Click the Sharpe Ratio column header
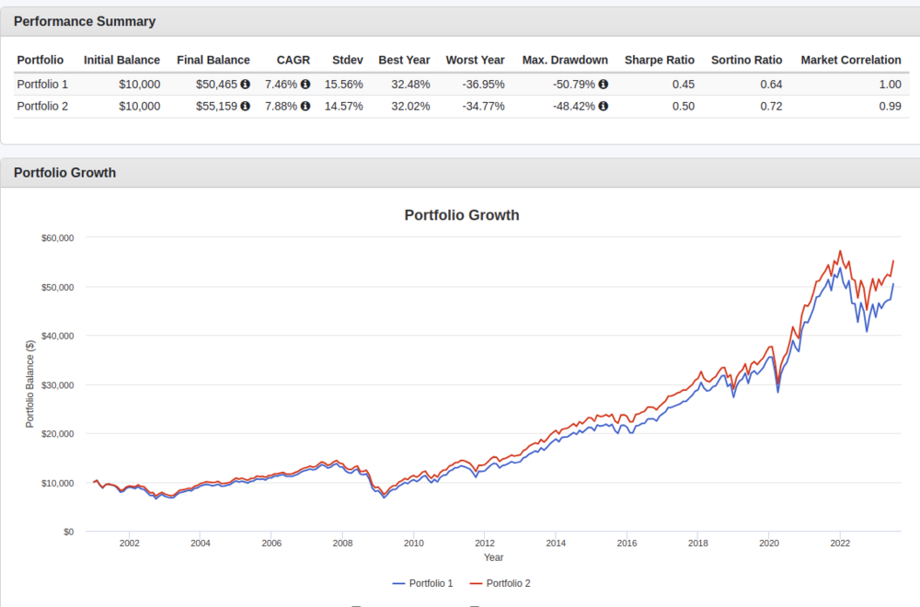The width and height of the screenshot is (920, 607). 660,60
